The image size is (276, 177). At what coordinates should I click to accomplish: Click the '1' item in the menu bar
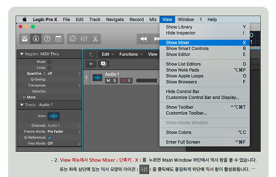click(200, 19)
